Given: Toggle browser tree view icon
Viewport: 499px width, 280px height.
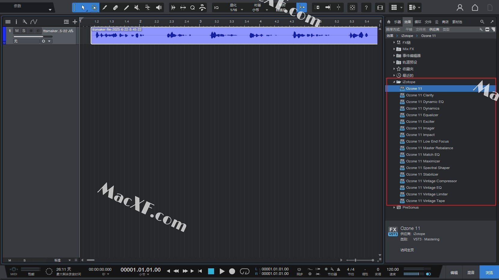Looking at the screenshot, I should pos(493,29).
